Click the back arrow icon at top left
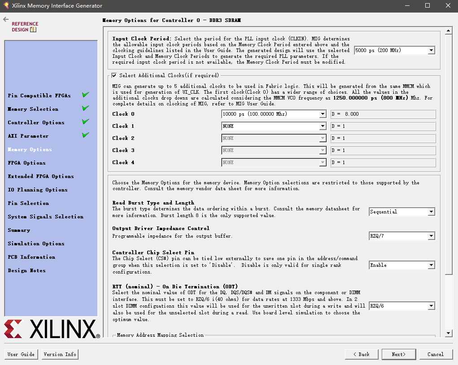 [6, 19]
